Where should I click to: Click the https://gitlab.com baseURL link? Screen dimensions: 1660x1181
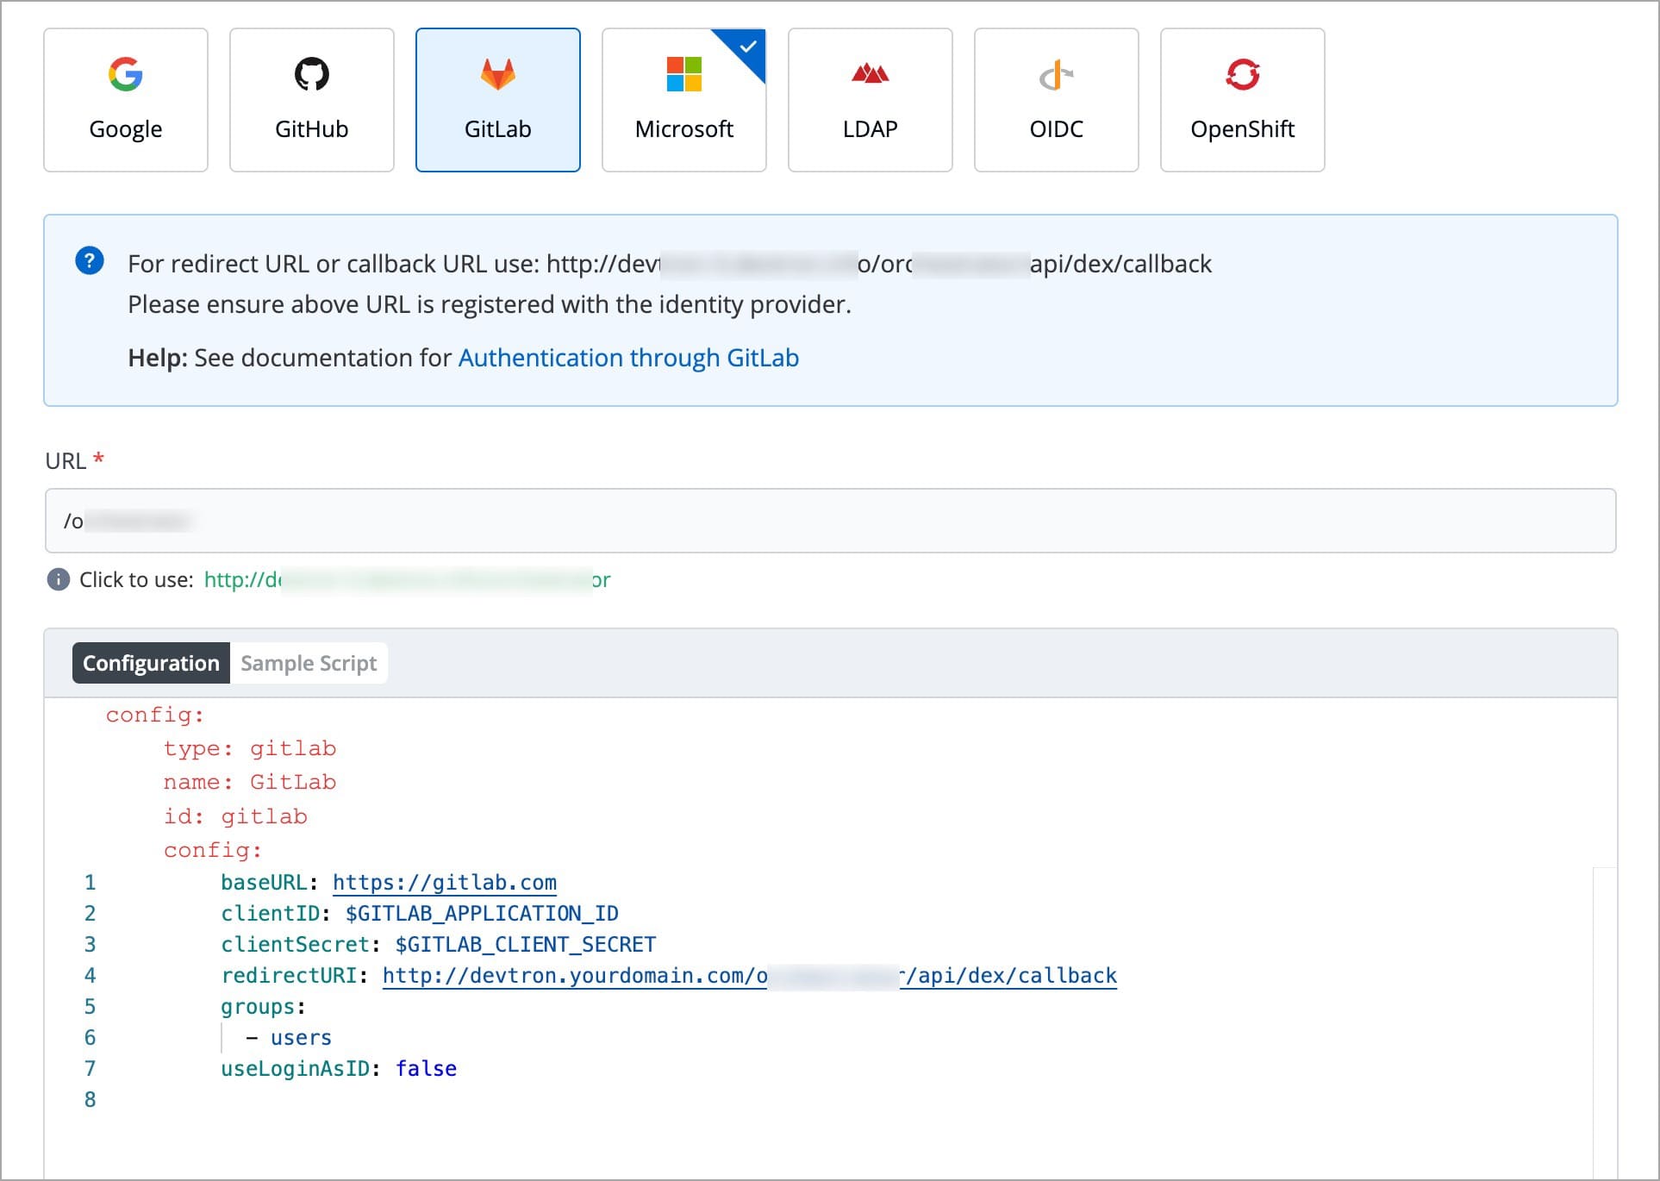(444, 882)
